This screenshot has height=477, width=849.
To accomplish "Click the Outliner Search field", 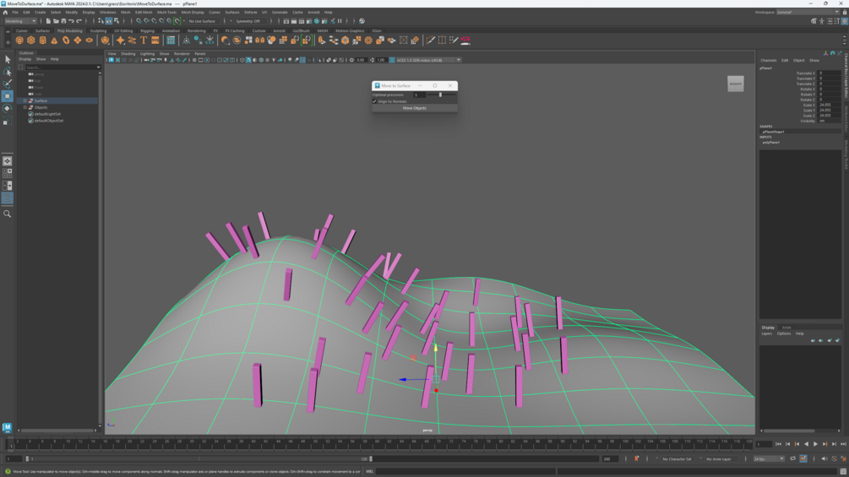I will pyautogui.click(x=60, y=67).
